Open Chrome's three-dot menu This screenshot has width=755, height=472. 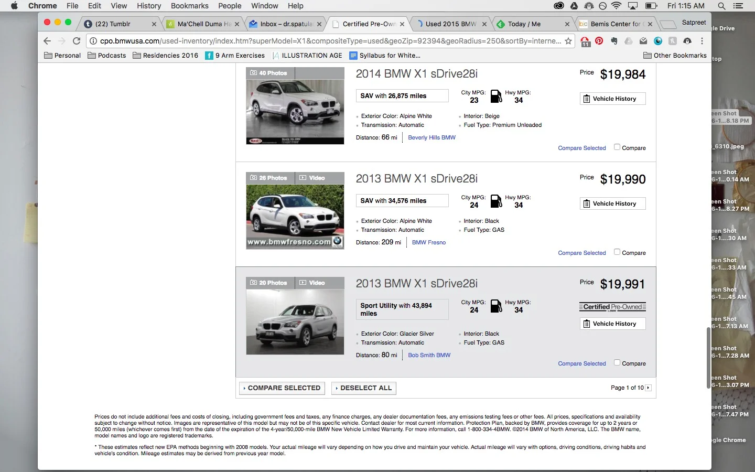pos(702,41)
